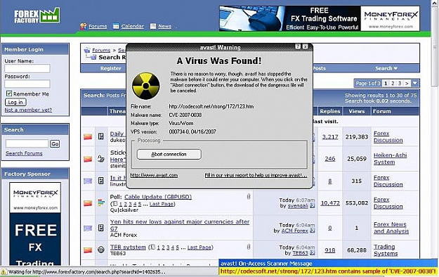Go to last post by ACM Forex arrow

point(312,231)
